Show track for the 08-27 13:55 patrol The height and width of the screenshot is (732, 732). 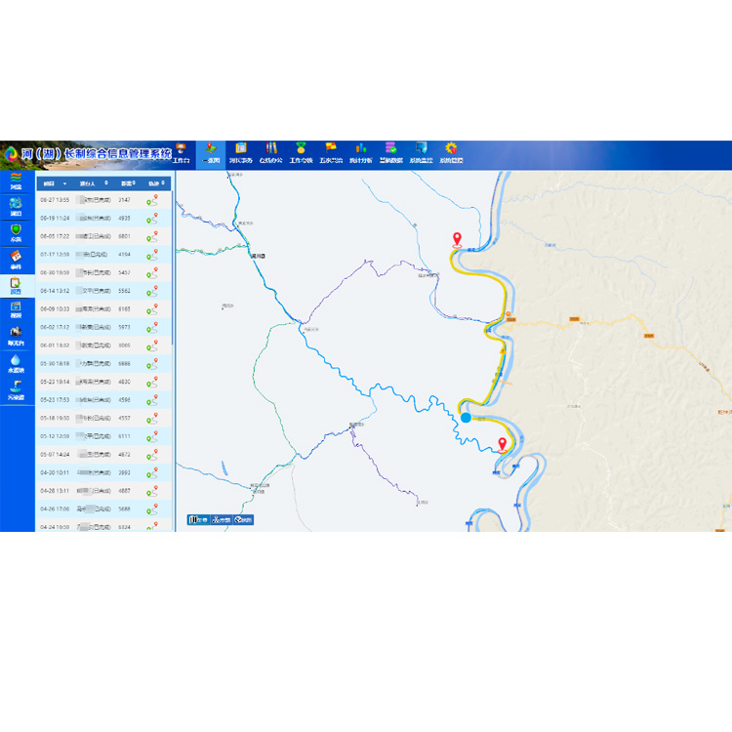pyautogui.click(x=152, y=200)
